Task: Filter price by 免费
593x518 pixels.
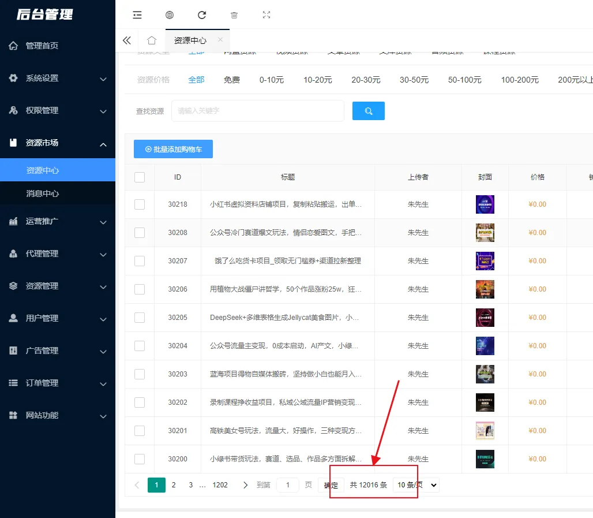Action: (232, 80)
